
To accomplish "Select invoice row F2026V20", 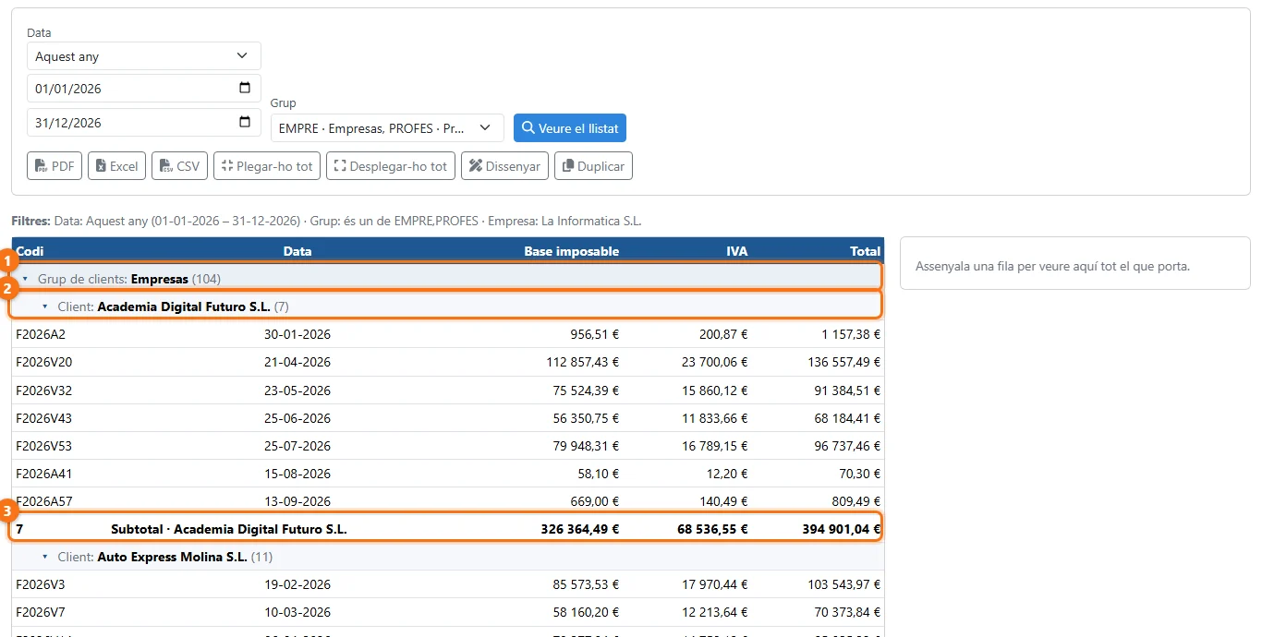I will coord(448,362).
